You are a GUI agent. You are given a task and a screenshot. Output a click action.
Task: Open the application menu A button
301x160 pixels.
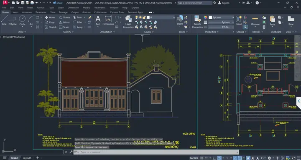click(x=5, y=2)
